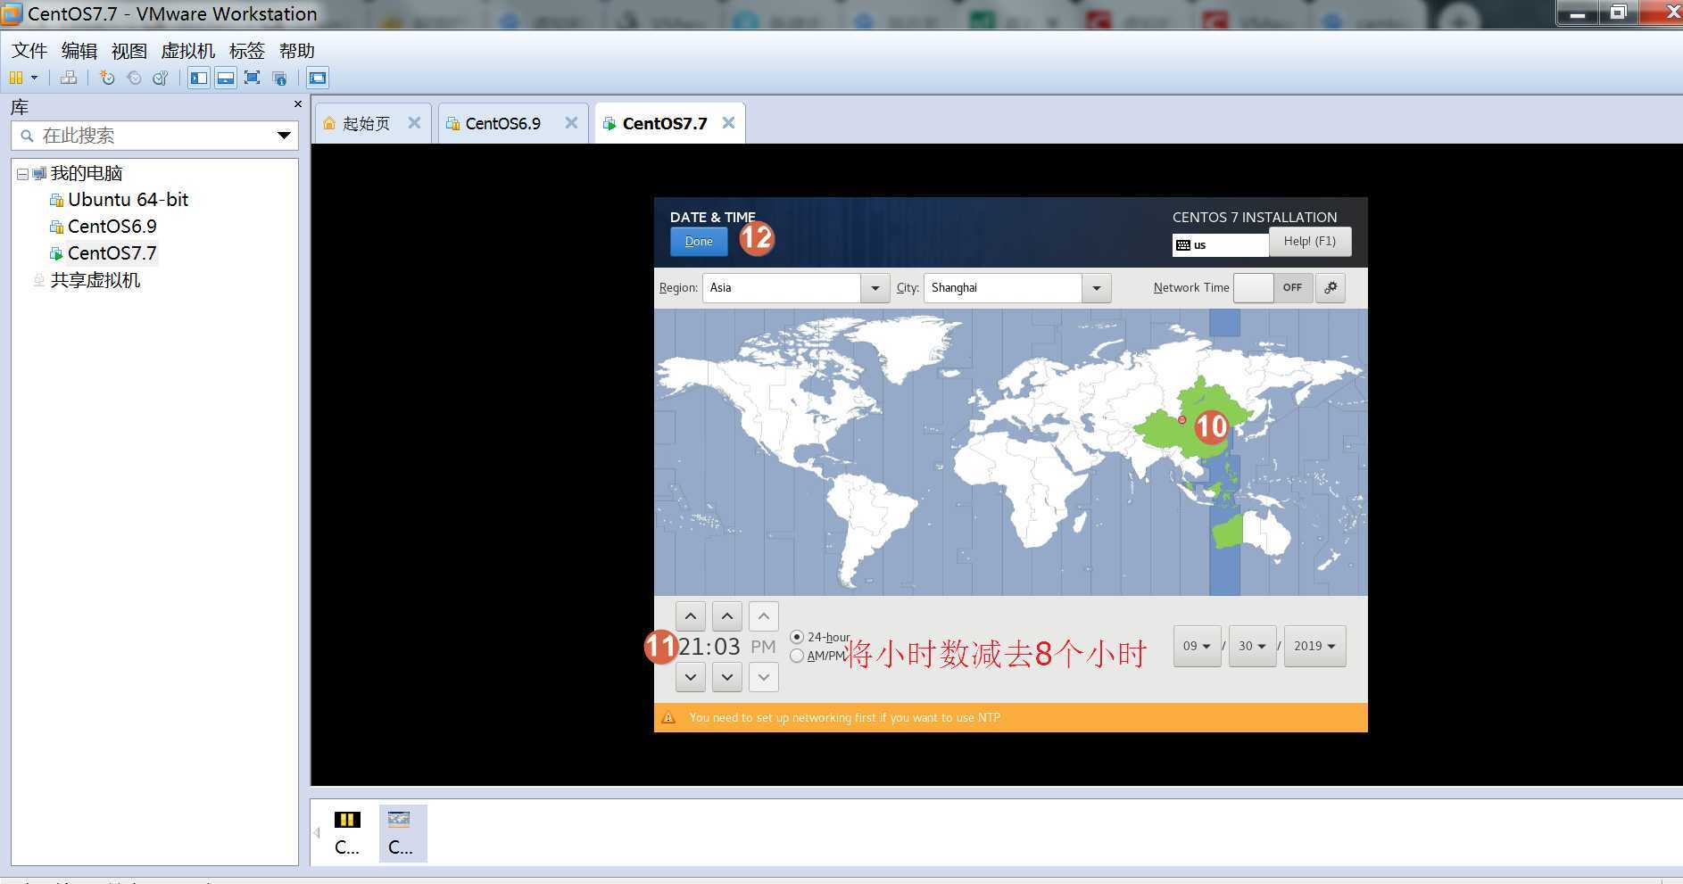The width and height of the screenshot is (1683, 884).
Task: Increase the minutes with the up arrow
Action: coord(727,616)
